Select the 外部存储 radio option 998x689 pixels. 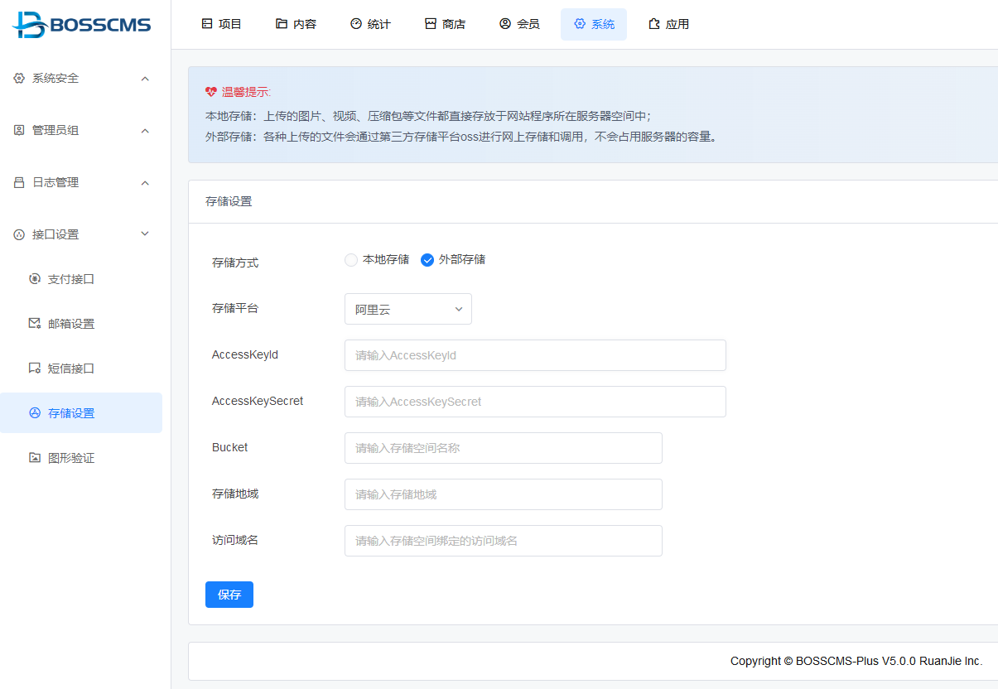[427, 260]
